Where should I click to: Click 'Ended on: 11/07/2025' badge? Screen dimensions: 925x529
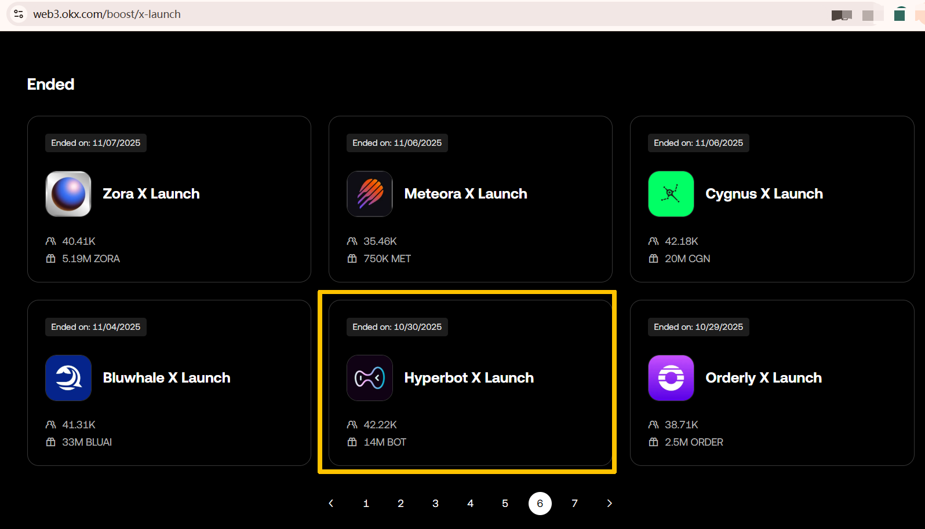click(96, 143)
